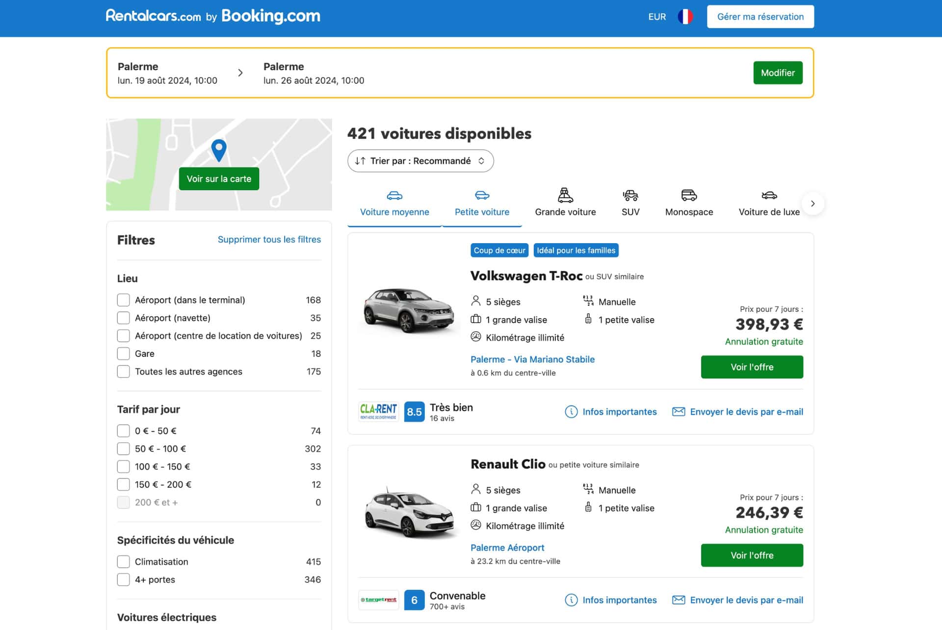942x630 pixels.
Task: Click the CLA-RENT supplier logo
Action: coord(378,412)
